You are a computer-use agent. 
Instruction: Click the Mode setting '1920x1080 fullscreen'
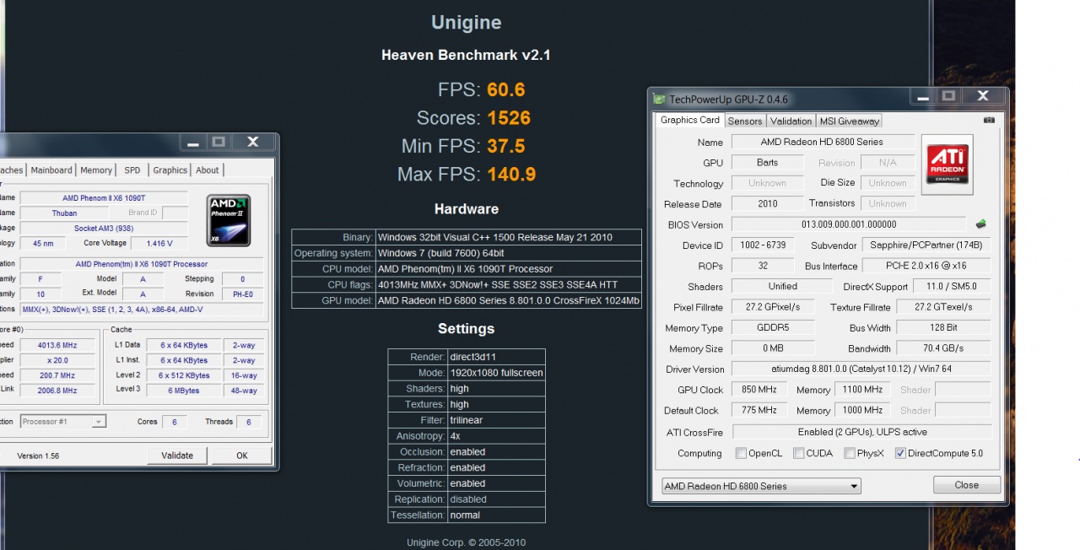point(496,373)
